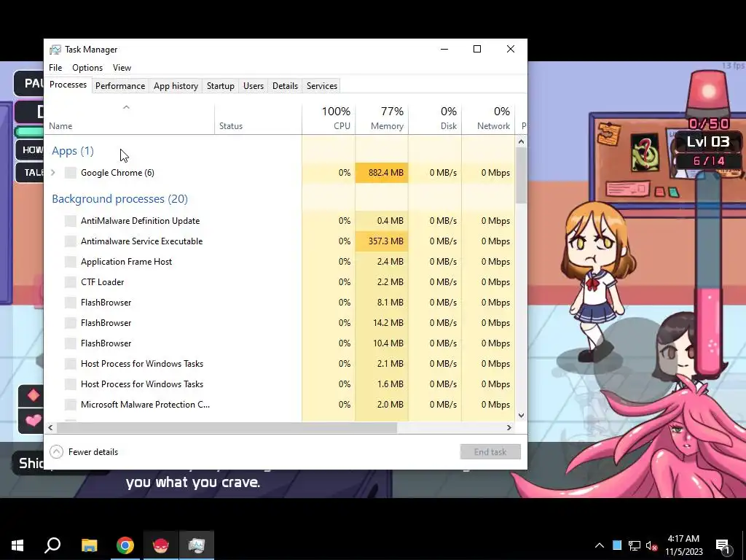Click the muted volume tray icon
The image size is (746, 560).
[x=651, y=545]
